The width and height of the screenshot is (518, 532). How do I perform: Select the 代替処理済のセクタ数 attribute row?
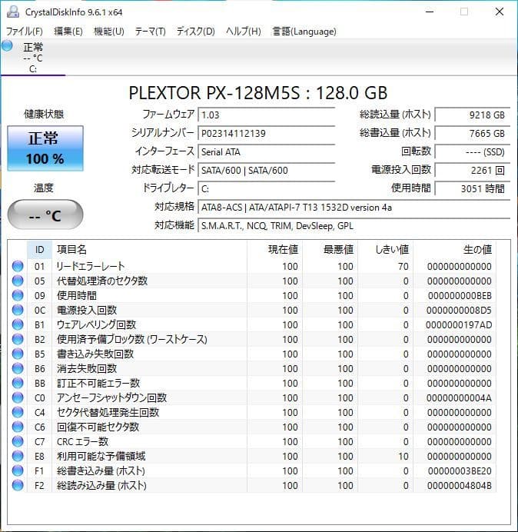tap(252, 281)
